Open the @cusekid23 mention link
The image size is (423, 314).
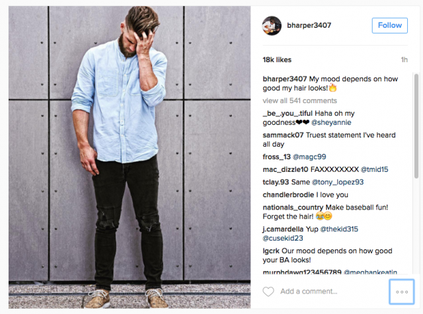(283, 238)
